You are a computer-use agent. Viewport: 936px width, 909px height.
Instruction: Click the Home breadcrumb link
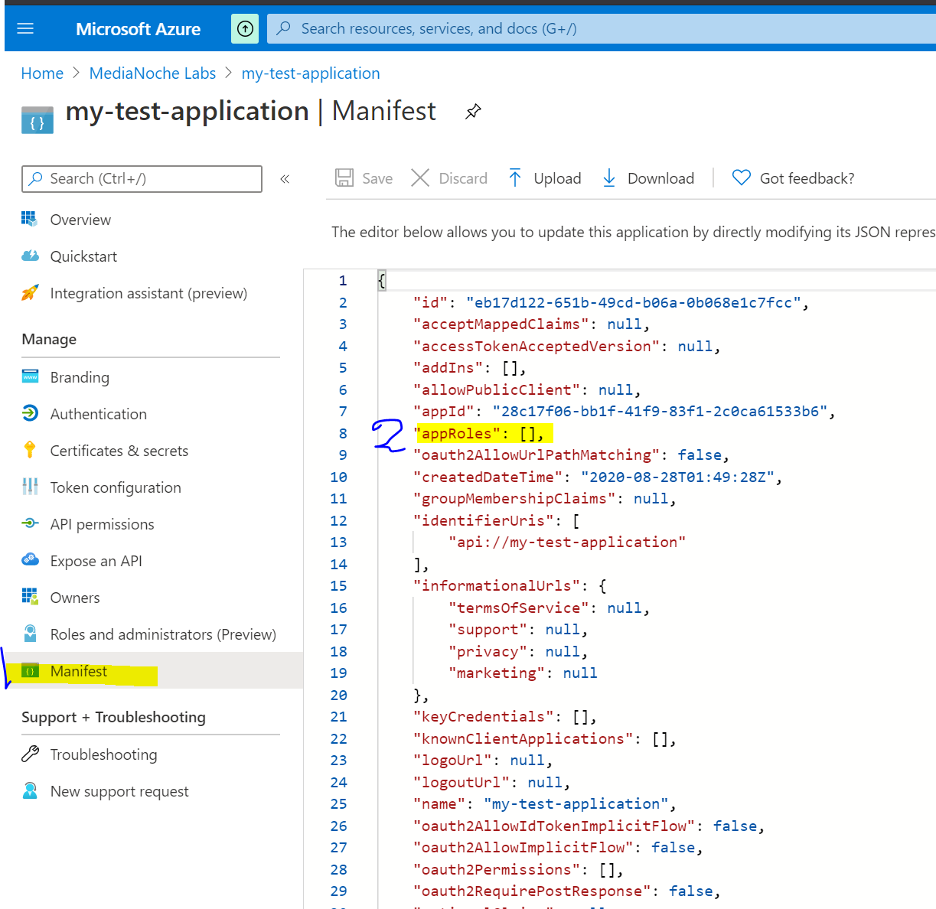click(42, 73)
